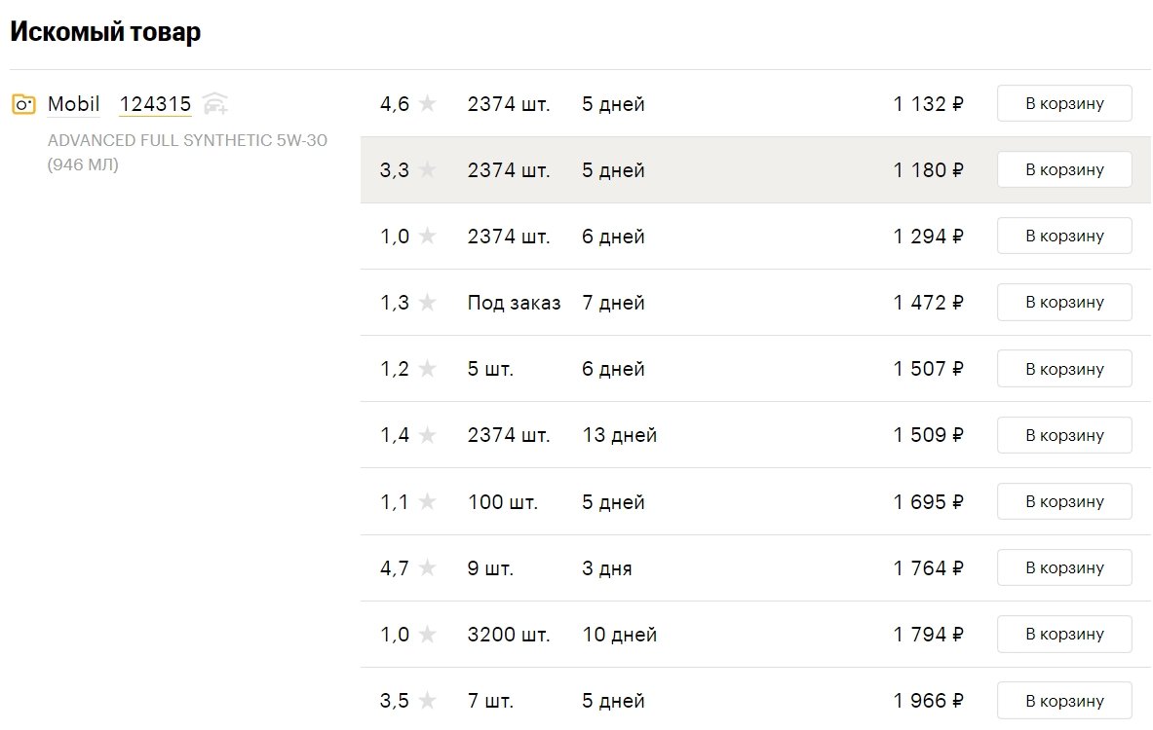Add the 1 764 ₽ offer to cart

coord(1064,567)
